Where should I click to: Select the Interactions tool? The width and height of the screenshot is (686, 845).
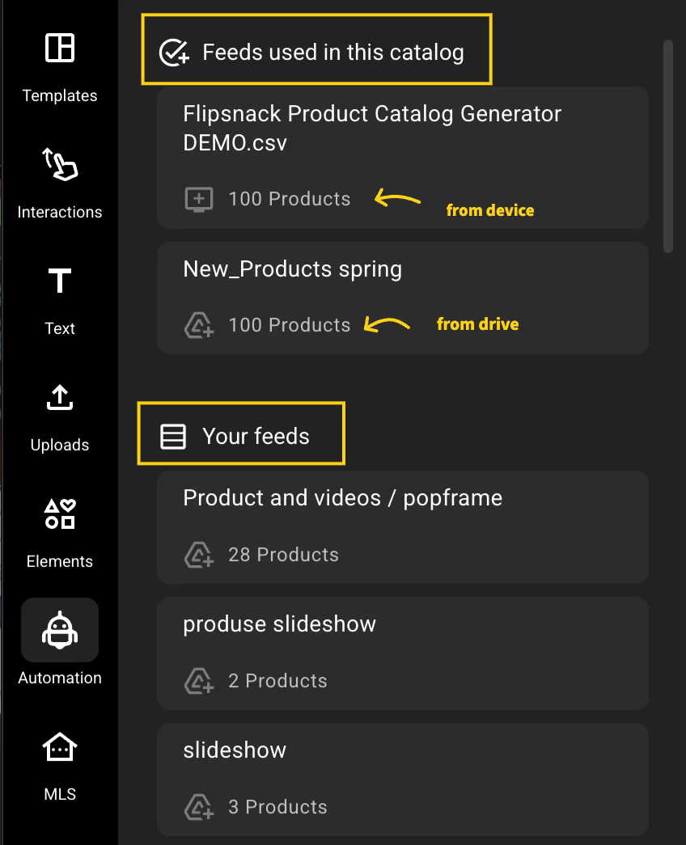59,182
